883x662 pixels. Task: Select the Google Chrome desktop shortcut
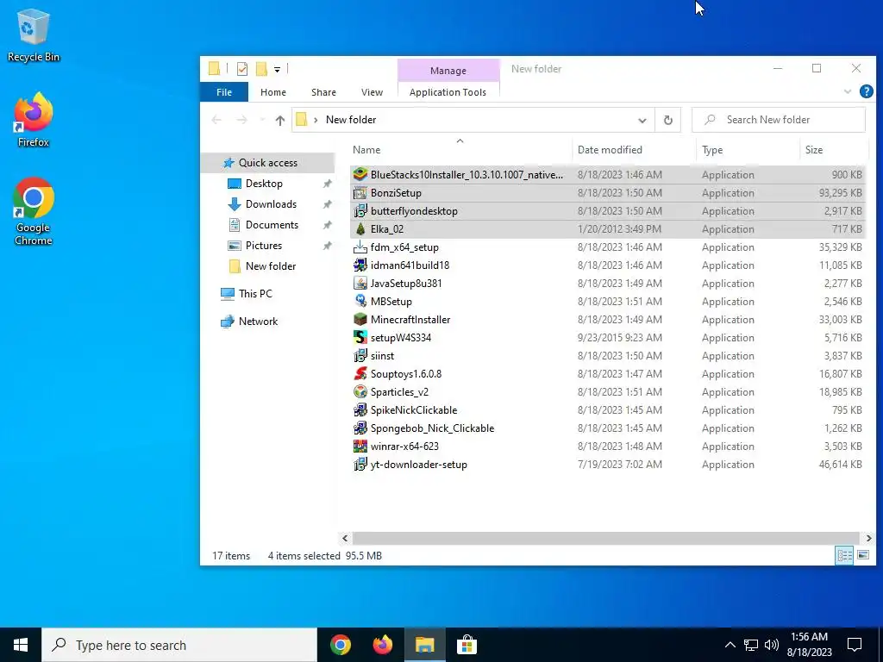[x=34, y=212]
